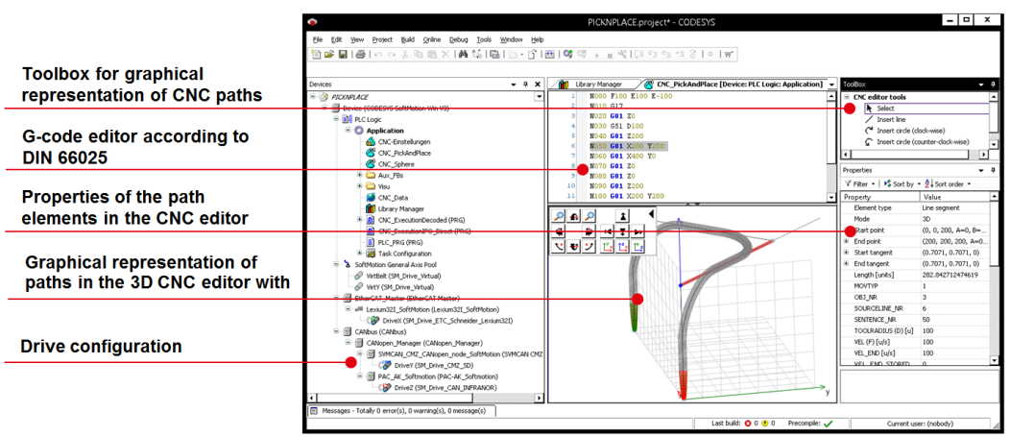Click the zoom-in magnifier in 3D editor
This screenshot has width=1010, height=437.
coord(559,216)
